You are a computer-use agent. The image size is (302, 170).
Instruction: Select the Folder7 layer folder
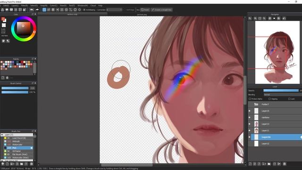coord(275,104)
